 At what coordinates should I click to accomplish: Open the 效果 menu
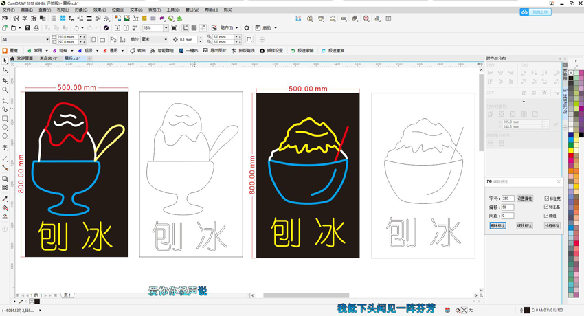pyautogui.click(x=99, y=10)
